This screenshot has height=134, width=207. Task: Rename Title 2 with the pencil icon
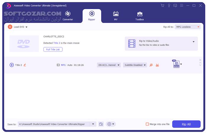(x=25, y=65)
